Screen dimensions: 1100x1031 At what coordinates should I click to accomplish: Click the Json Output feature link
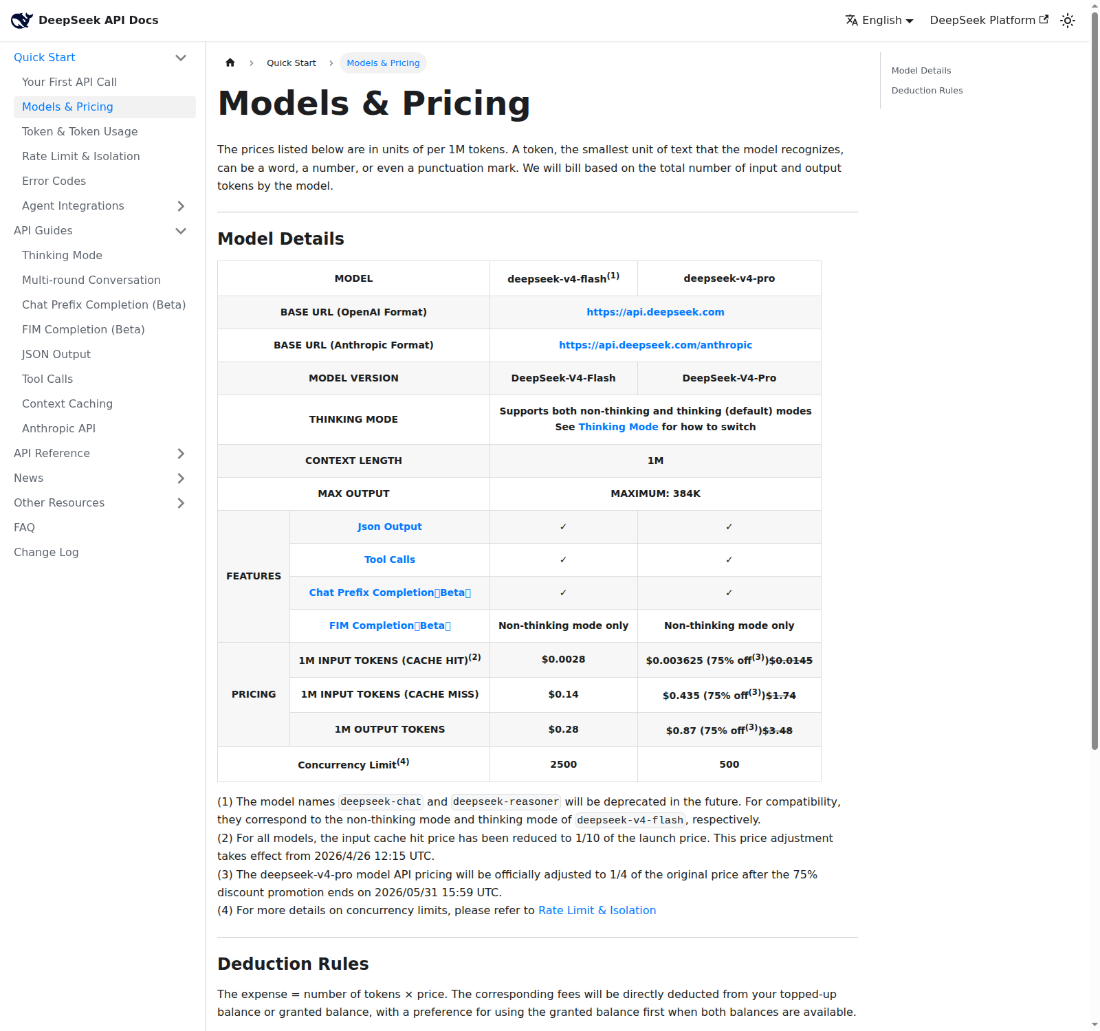(390, 526)
